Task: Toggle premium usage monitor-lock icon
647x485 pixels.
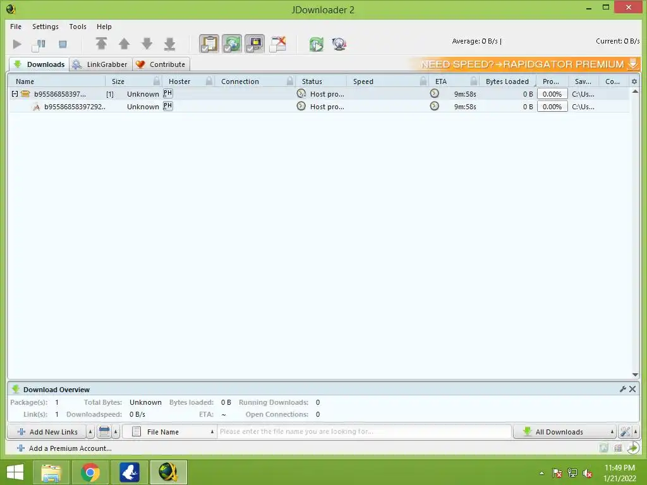Action: pos(255,44)
